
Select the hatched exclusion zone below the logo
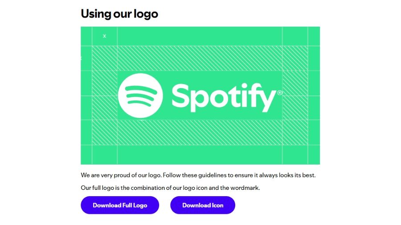coord(200,133)
